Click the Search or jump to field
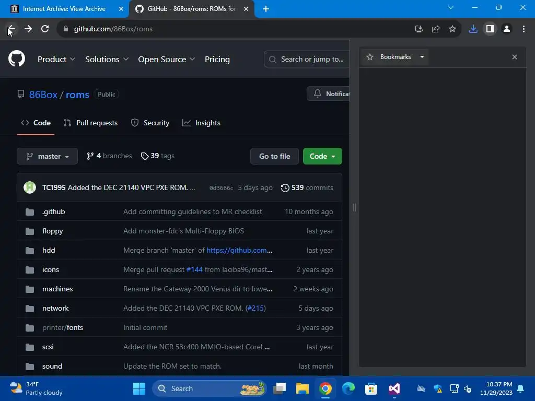The height and width of the screenshot is (401, 535). [x=307, y=60]
